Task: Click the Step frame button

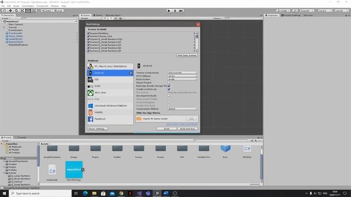Action: [x=181, y=11]
